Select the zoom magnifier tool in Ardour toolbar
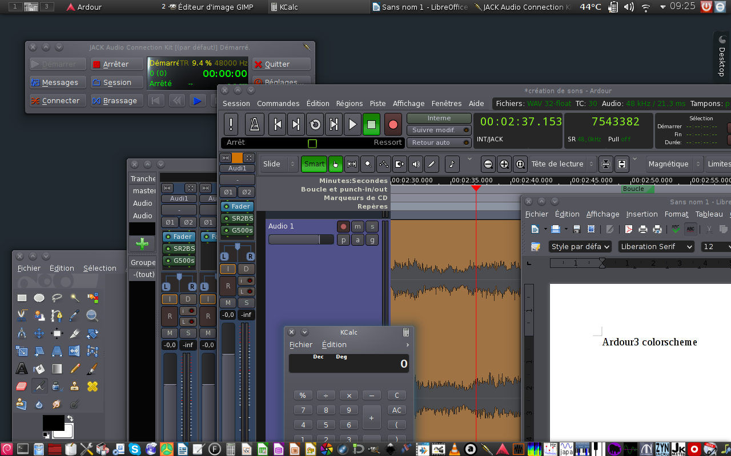 (368, 164)
